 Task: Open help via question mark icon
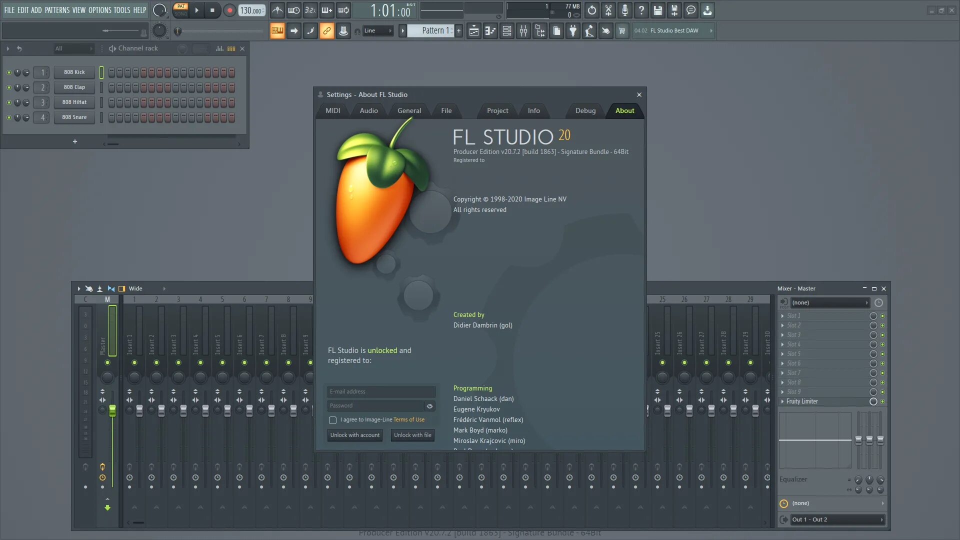[x=641, y=10]
